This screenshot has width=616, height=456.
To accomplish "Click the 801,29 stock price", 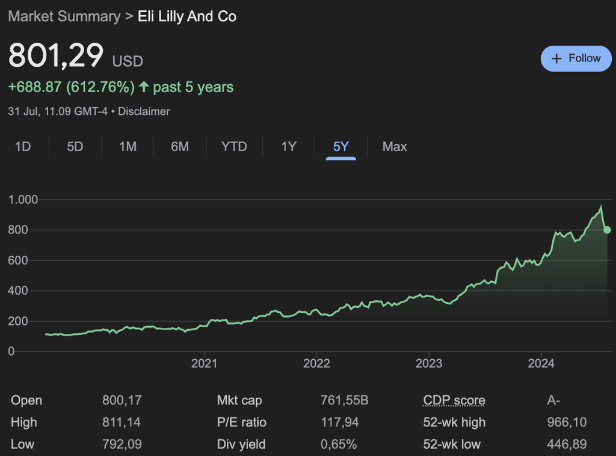I will point(56,56).
